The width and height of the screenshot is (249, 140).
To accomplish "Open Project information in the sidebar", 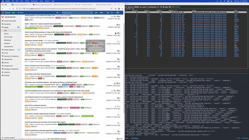I will point(10,21).
